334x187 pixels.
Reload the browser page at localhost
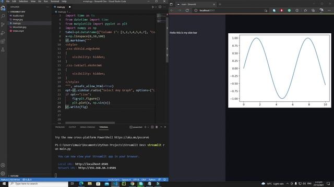tap(187, 10)
